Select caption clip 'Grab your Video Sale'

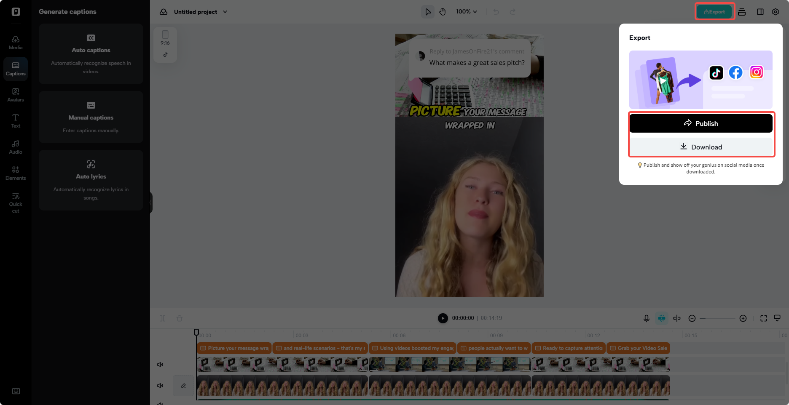point(638,348)
